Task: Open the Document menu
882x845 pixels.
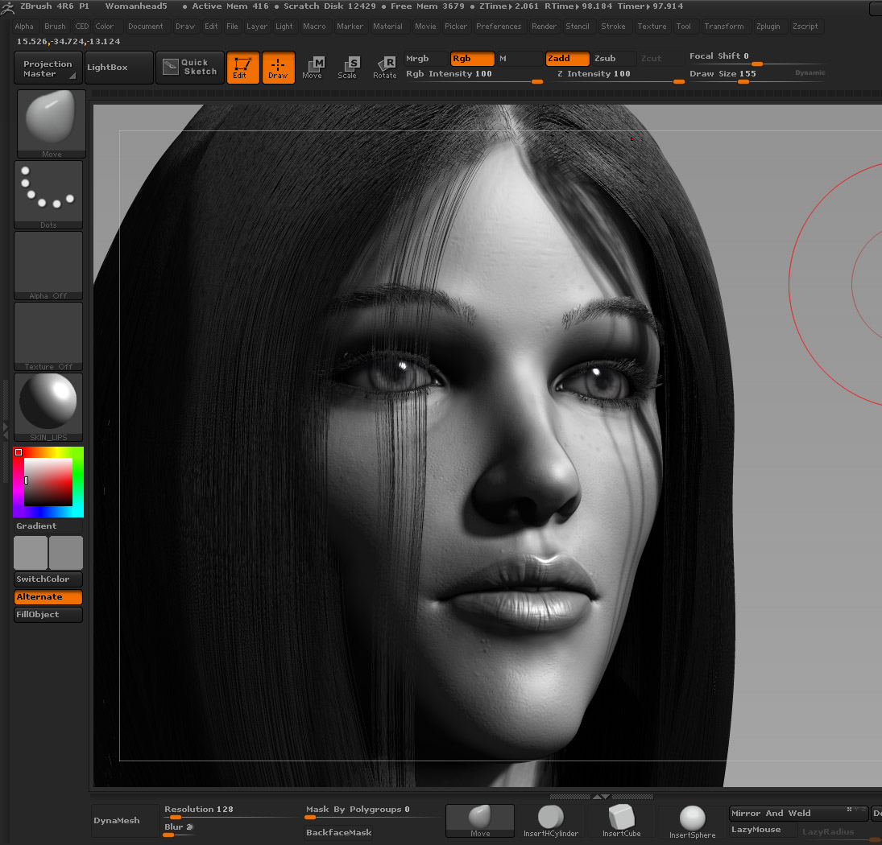Action: pyautogui.click(x=146, y=27)
